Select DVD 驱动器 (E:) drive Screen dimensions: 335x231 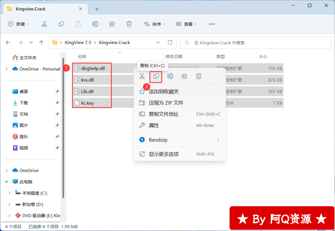[x=38, y=216]
